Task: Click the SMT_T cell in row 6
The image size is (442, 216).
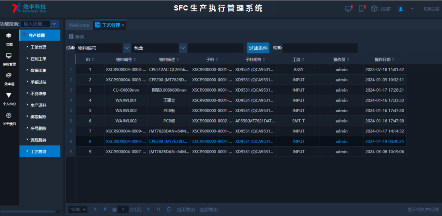Action: (x=299, y=121)
